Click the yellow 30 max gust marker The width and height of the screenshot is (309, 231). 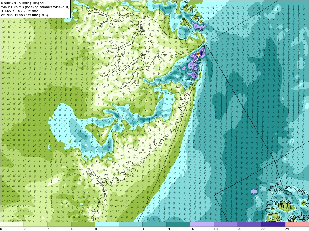coord(198,54)
